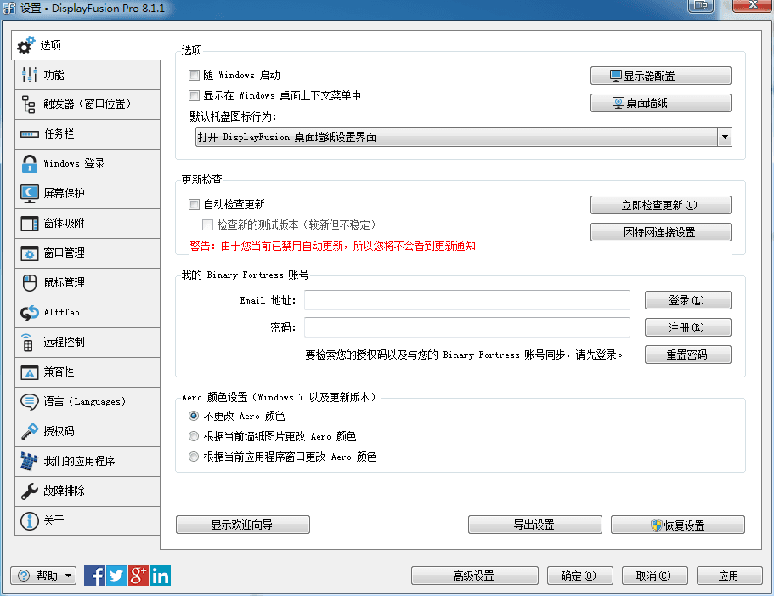Click the 默认托盘图标行为 label
This screenshot has height=596, width=774.
(x=233, y=116)
